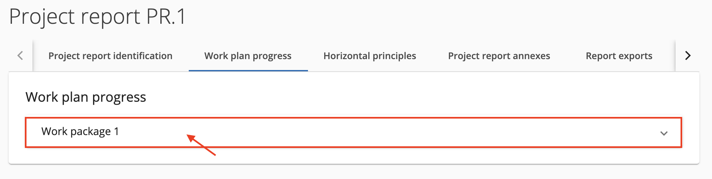Screen dimensions: 712x179
Task: Go to the Report exports tab
Action: pos(619,56)
